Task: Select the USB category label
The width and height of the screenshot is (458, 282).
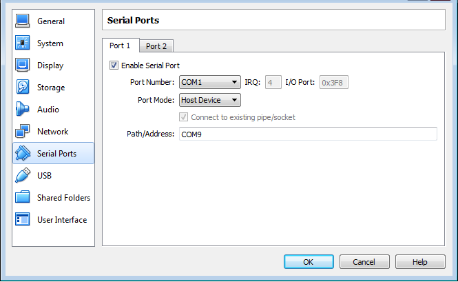Action: (x=44, y=176)
